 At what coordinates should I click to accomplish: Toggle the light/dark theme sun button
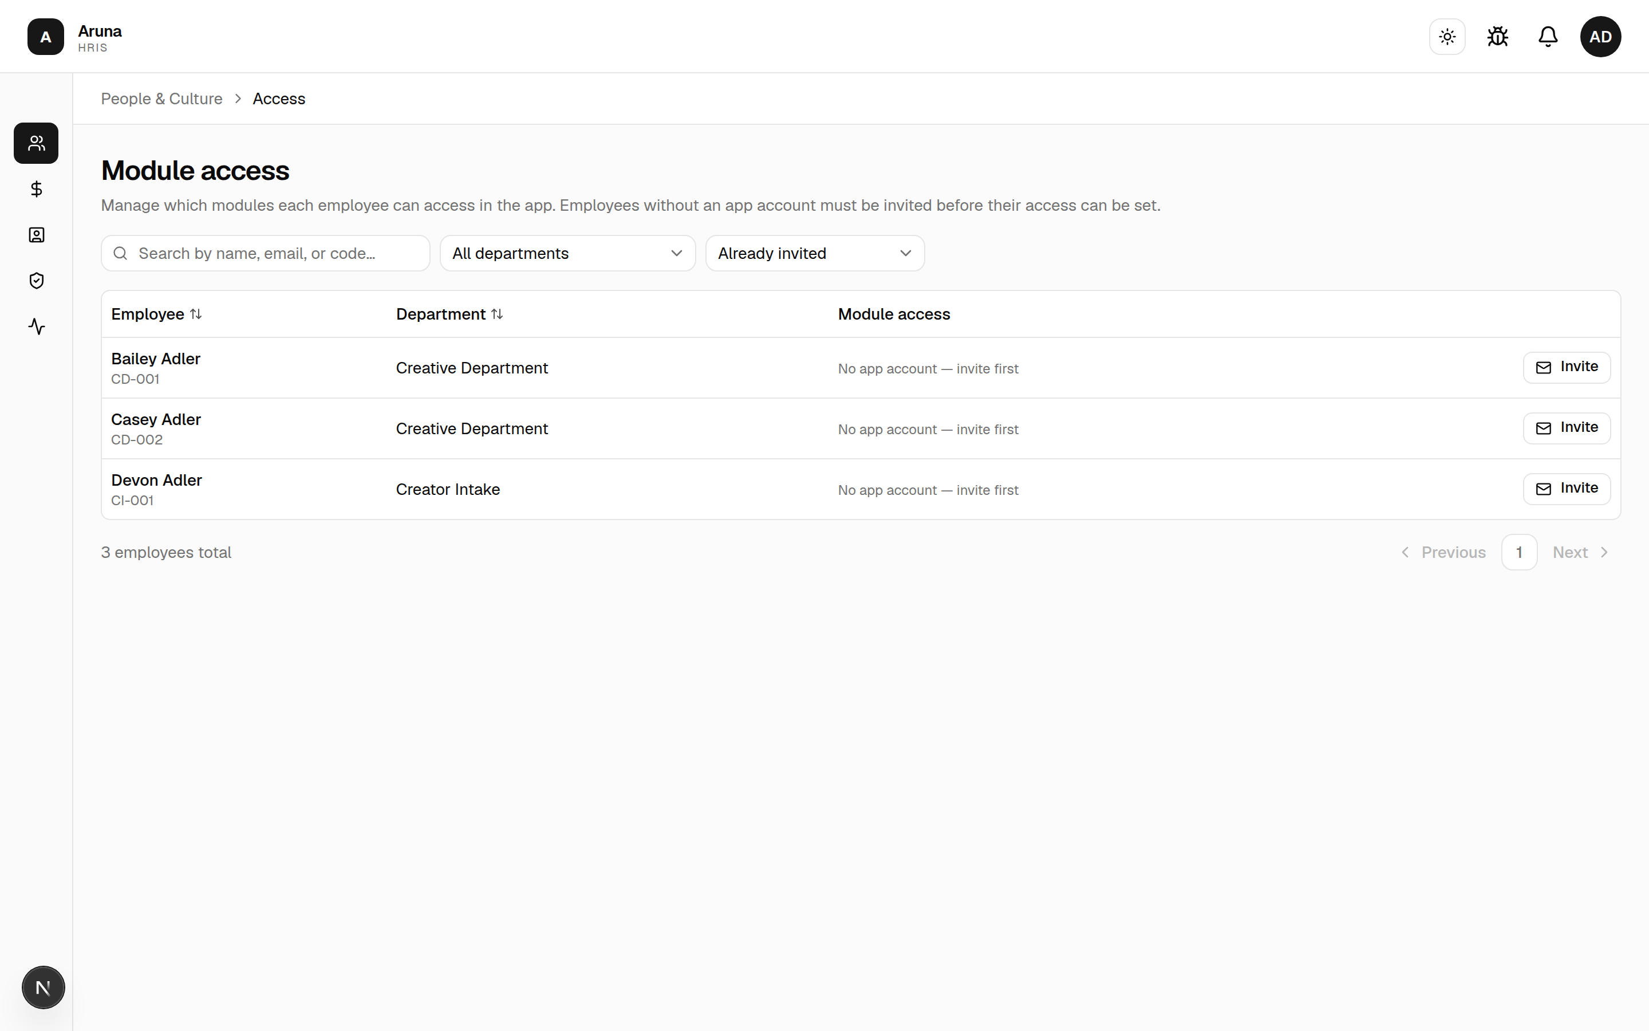(x=1447, y=36)
